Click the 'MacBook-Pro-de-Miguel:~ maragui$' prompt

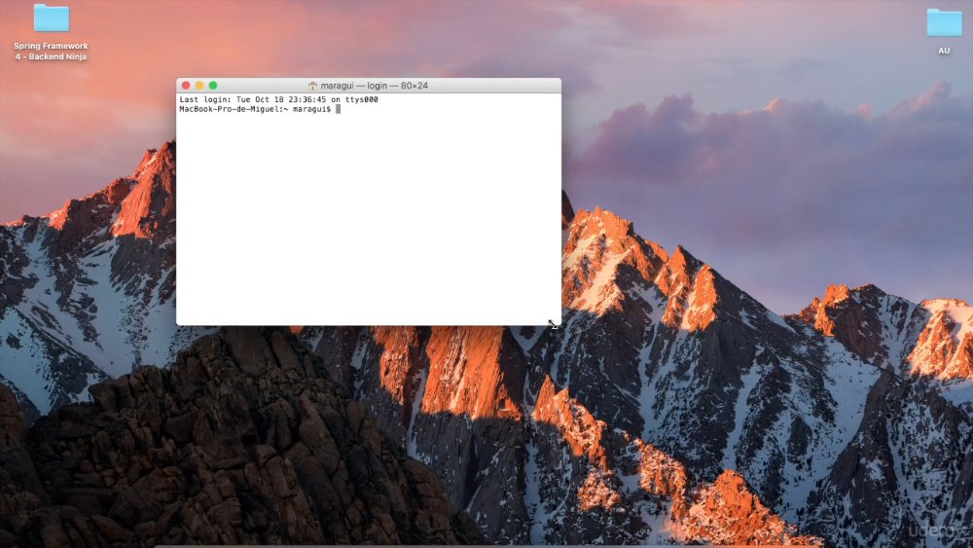(x=255, y=109)
